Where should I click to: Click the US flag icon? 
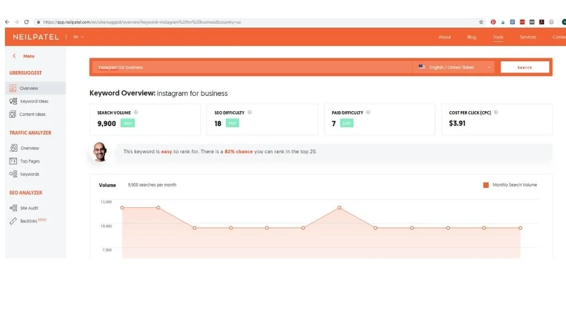(x=422, y=67)
